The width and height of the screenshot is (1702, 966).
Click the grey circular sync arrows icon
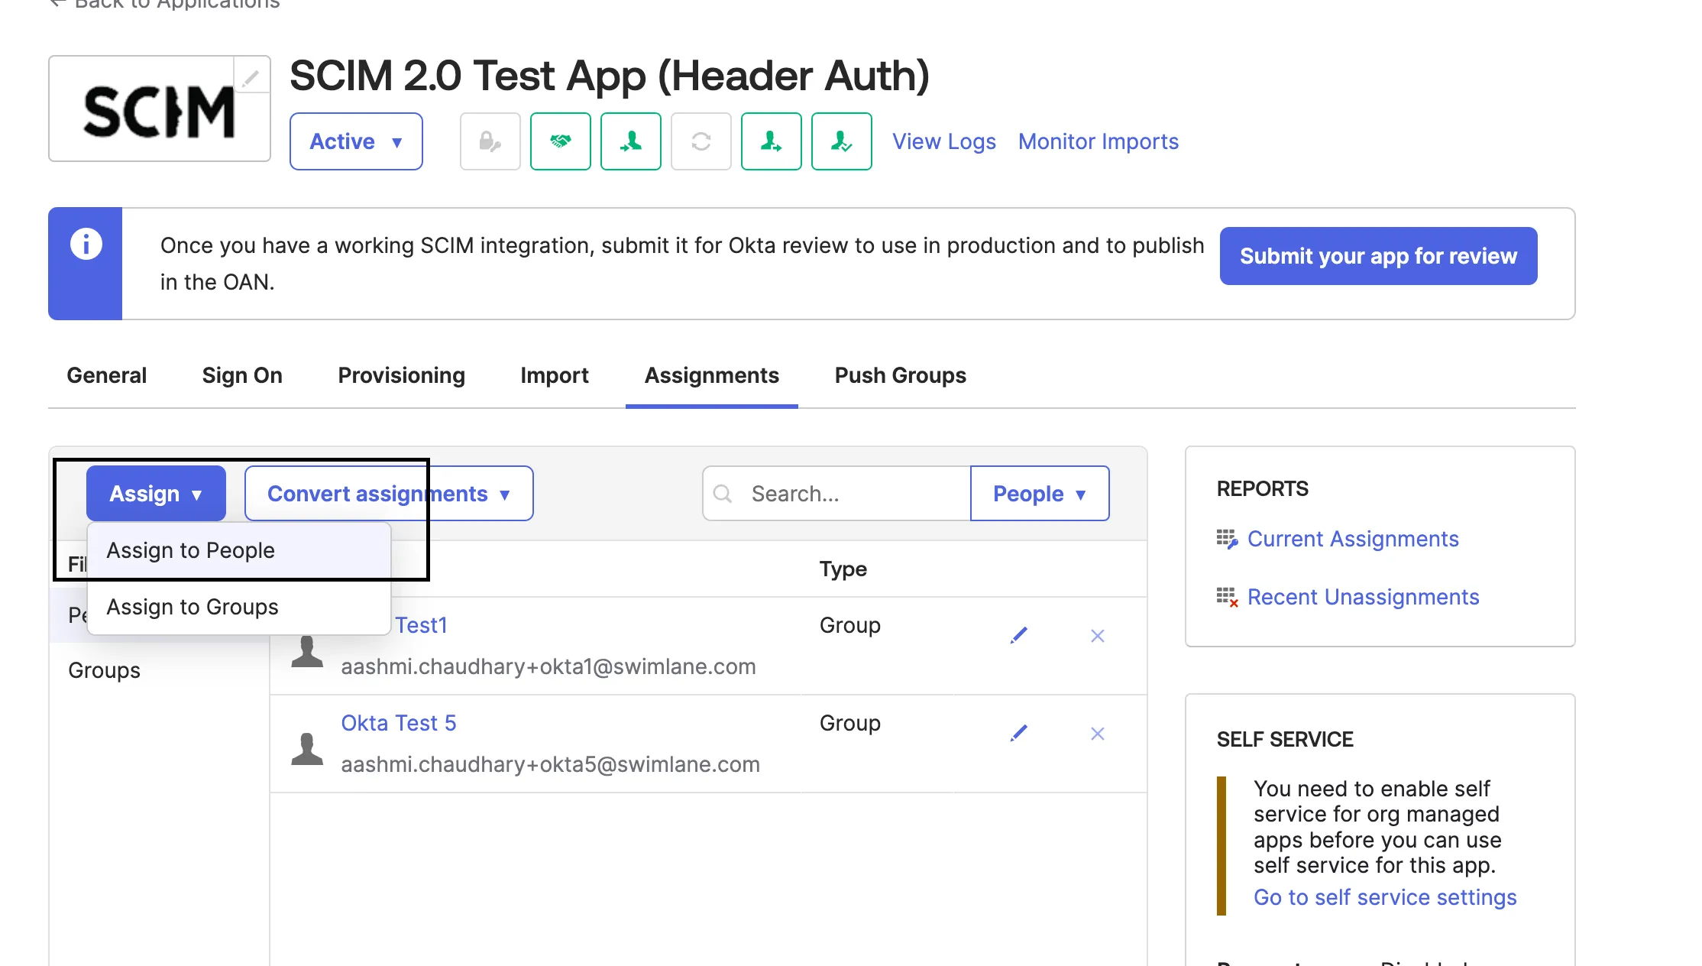701,141
